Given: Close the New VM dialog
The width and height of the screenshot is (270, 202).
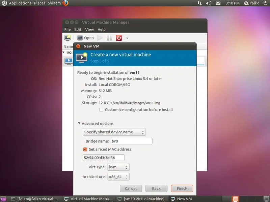Looking at the screenshot, I should 78,46.
